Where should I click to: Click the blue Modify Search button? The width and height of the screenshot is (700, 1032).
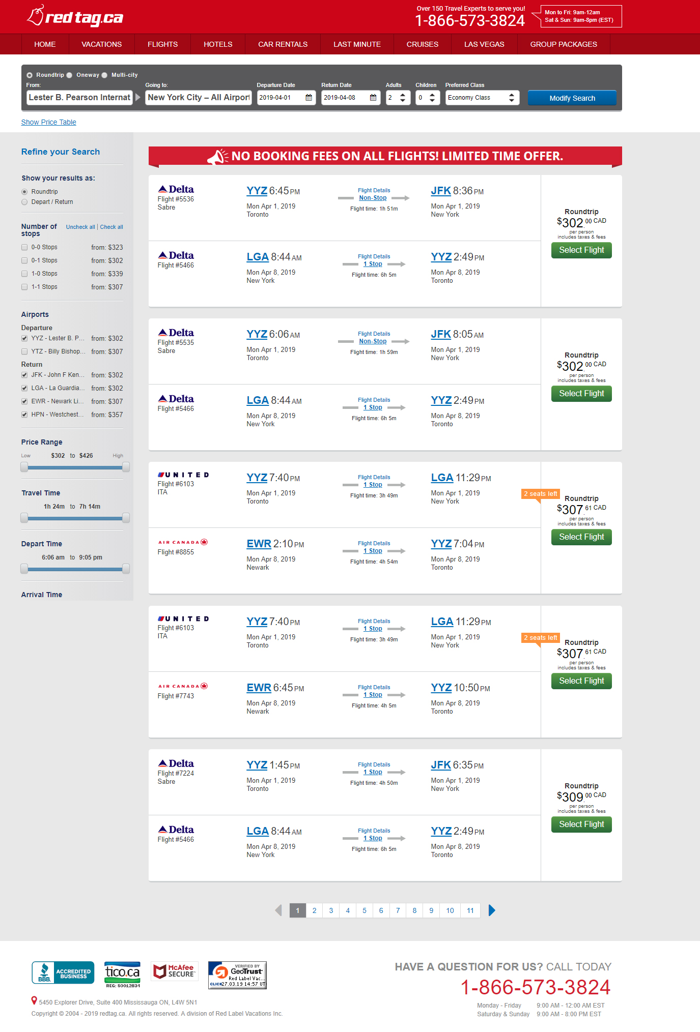572,98
